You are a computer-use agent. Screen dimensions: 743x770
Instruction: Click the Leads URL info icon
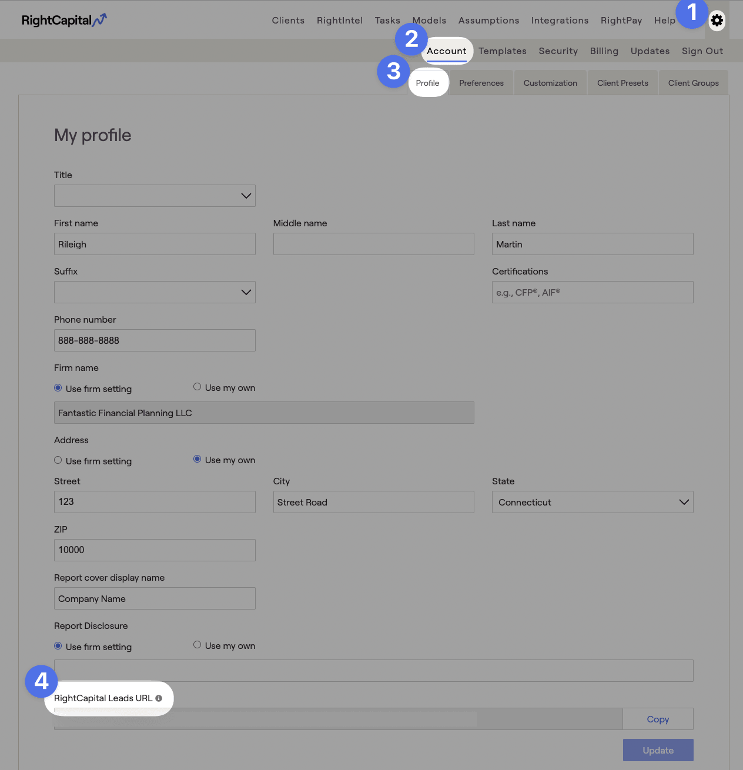click(x=159, y=698)
